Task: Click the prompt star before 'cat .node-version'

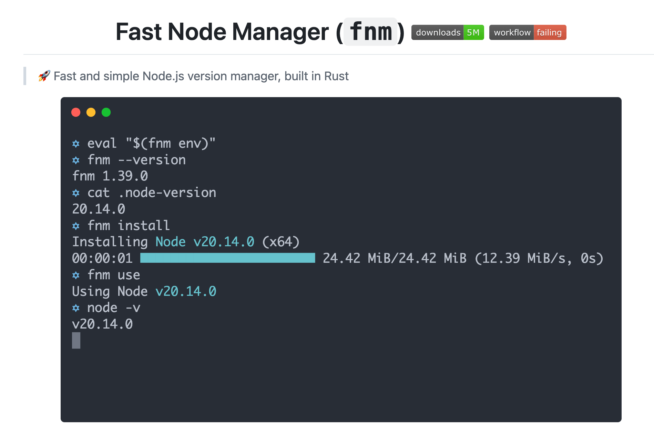Action: [x=76, y=193]
